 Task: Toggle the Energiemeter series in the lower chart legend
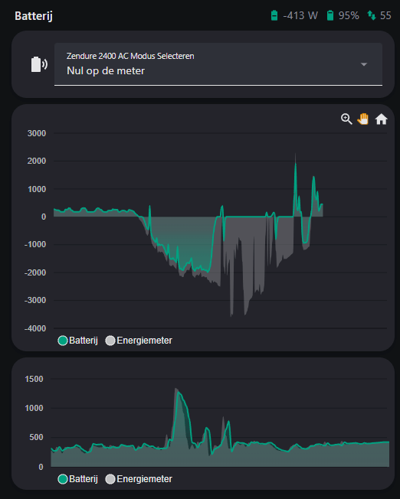[139, 479]
